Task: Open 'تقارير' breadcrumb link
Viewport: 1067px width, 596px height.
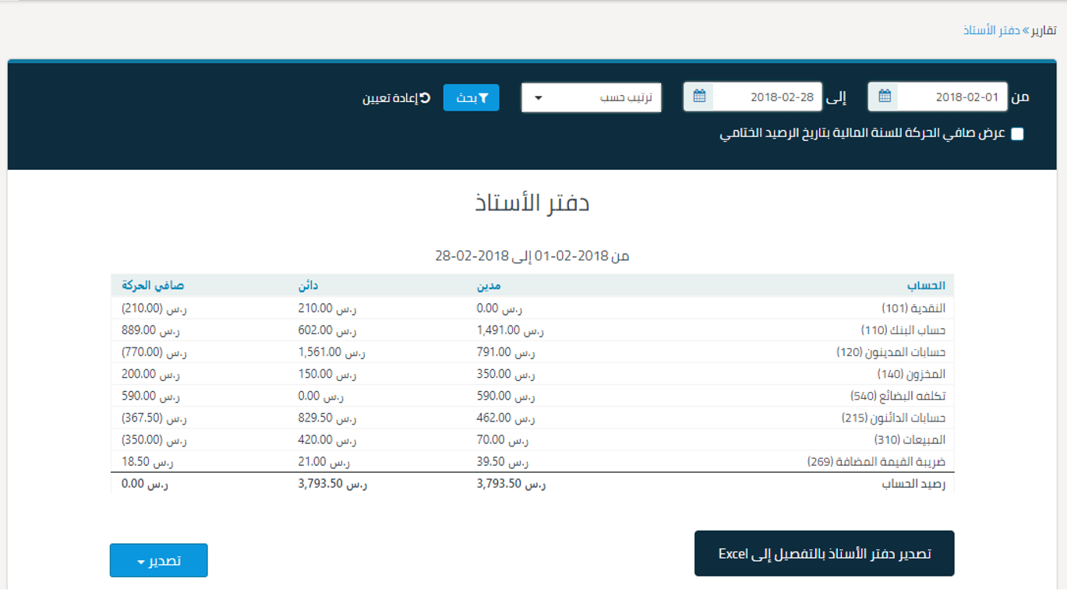Action: [1044, 30]
